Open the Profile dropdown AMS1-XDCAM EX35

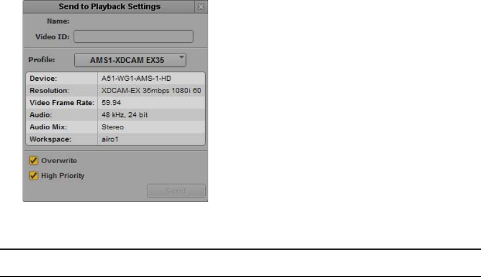coord(130,60)
